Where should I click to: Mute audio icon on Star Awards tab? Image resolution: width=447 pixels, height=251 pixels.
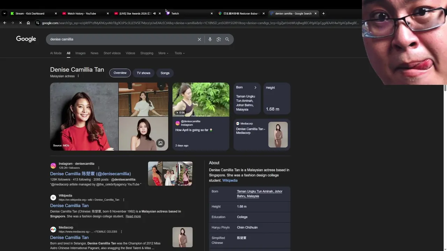(154, 14)
